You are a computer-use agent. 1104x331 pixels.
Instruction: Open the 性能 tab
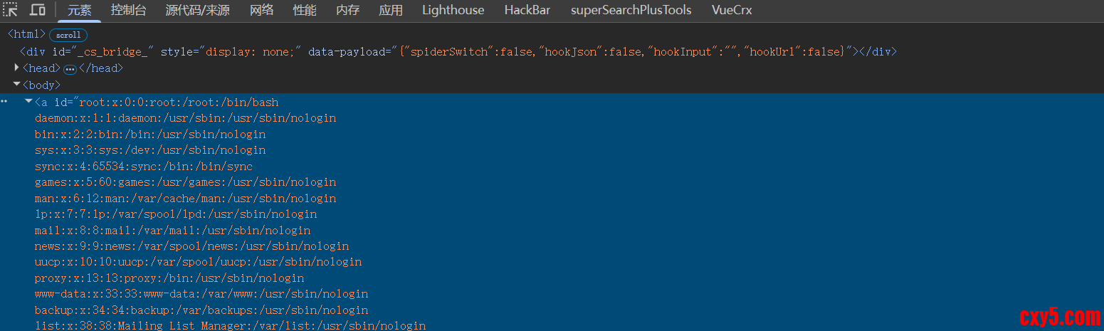coord(305,10)
